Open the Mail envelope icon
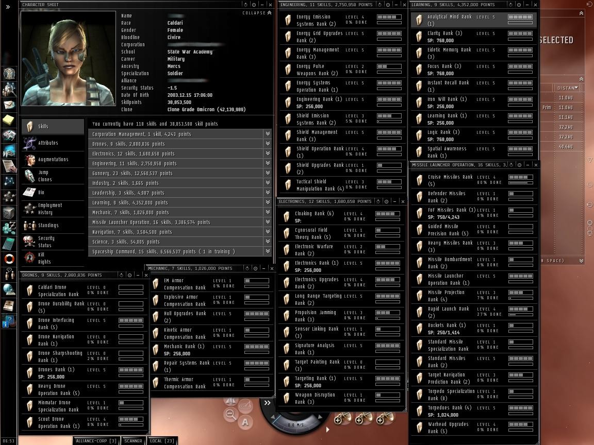 coord(9,105)
